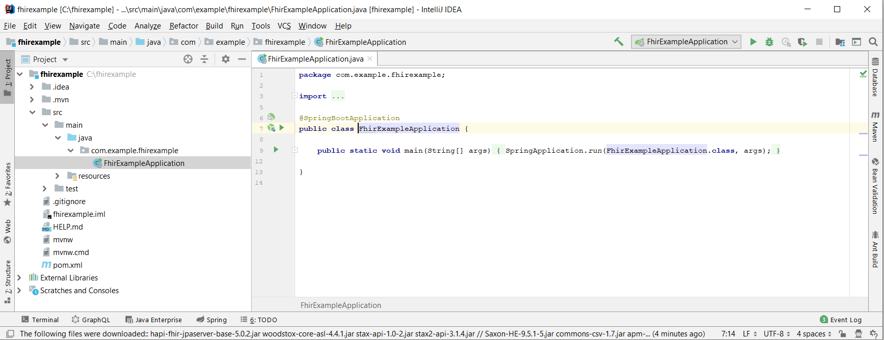Viewport: 884px width, 340px height.
Task: Click the run gutter icon beside main method
Action: click(x=276, y=150)
